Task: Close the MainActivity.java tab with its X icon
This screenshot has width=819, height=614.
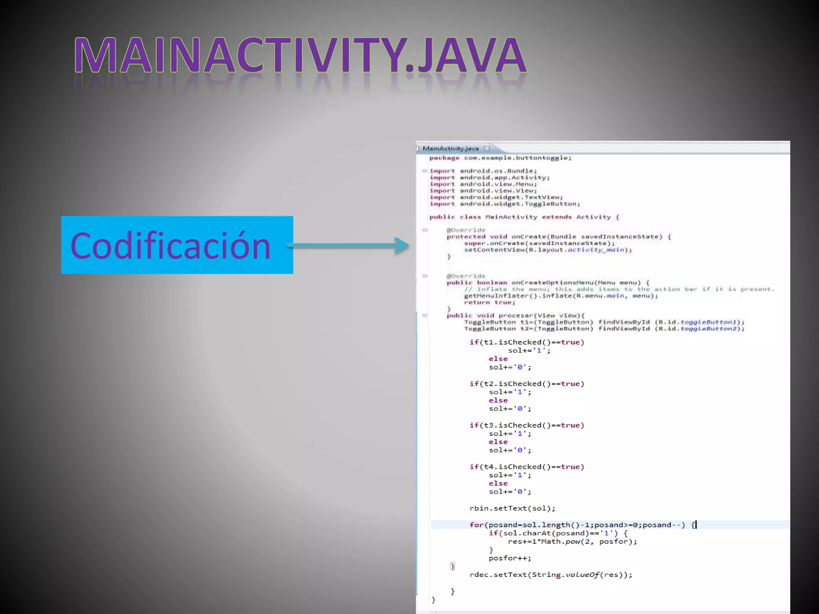Action: (487, 148)
